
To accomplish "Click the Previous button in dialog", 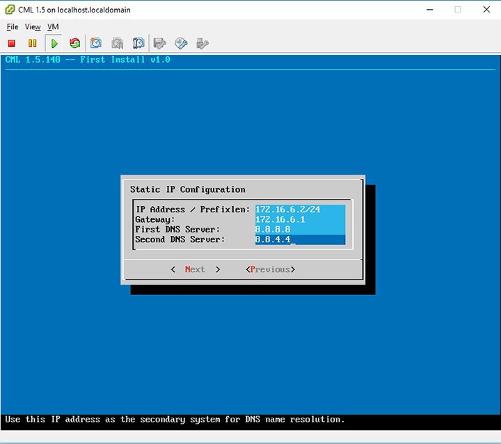I will tap(270, 269).
